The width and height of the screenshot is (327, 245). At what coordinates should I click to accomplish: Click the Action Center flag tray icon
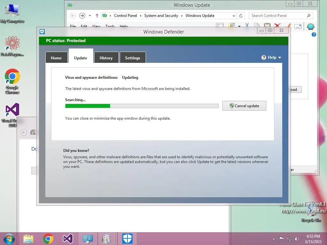[281, 239]
